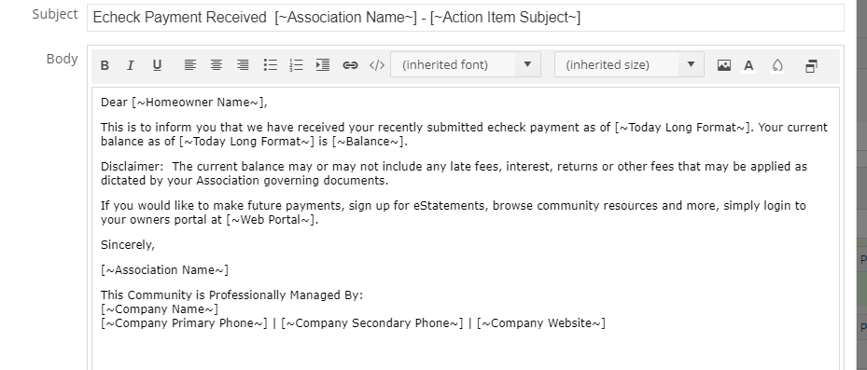
Task: Indent the selected paragraph
Action: 323,65
